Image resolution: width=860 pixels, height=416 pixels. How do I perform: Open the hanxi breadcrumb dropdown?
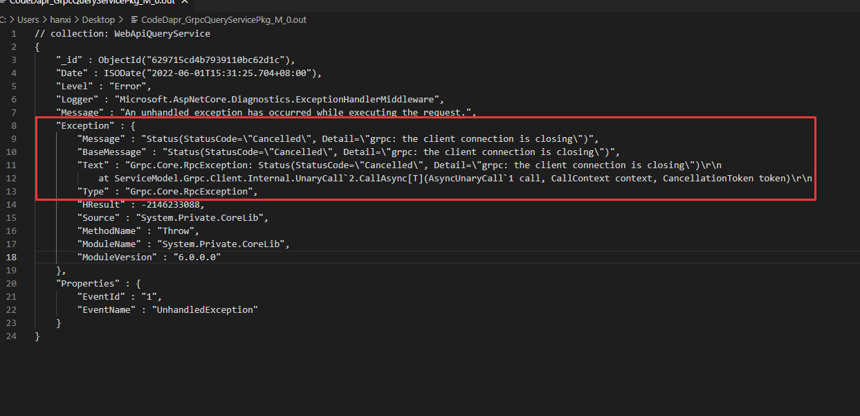coord(60,20)
